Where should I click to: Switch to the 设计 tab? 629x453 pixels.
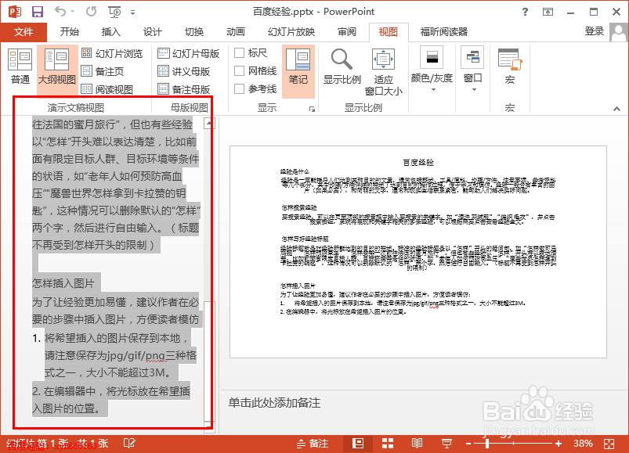[x=153, y=31]
